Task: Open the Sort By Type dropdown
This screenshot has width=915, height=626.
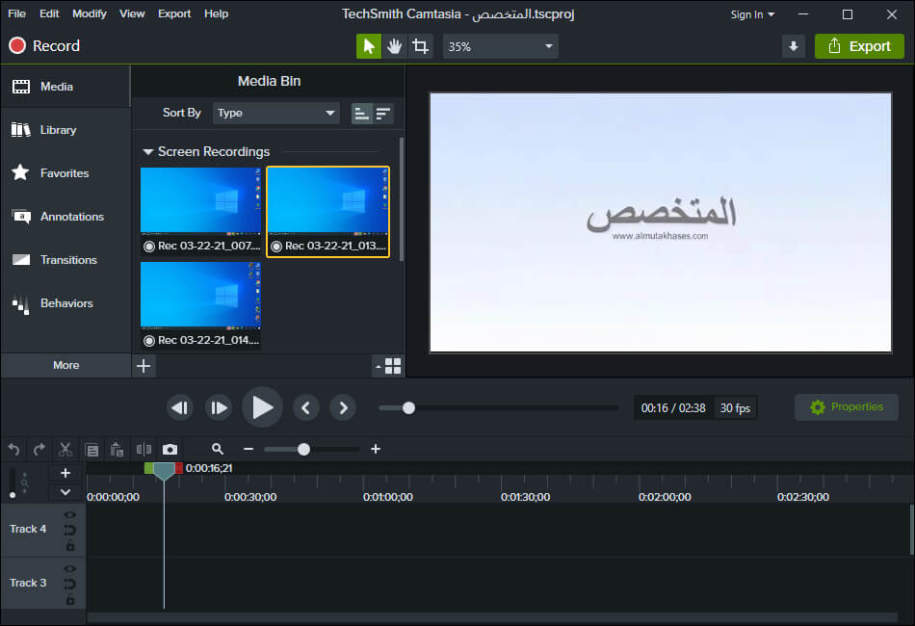Action: 276,114
